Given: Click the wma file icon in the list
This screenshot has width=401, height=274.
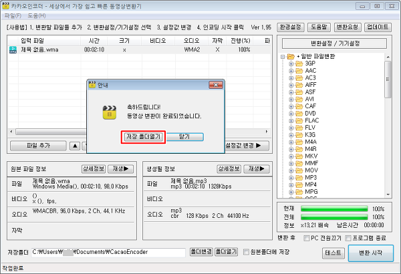Looking at the screenshot, I should pyautogui.click(x=13, y=49).
